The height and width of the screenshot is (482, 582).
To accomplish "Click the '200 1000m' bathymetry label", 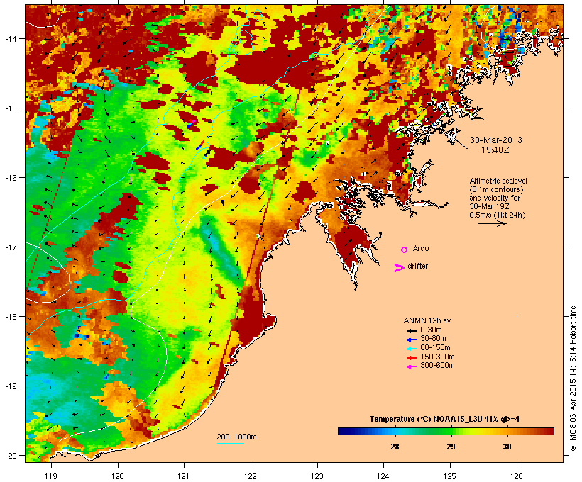I will (x=236, y=437).
